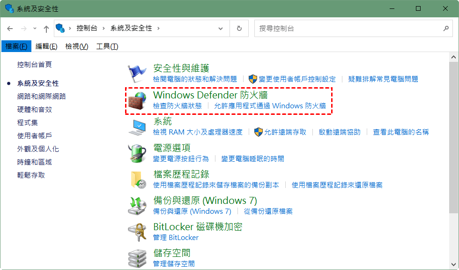Image resolution: width=459 pixels, height=270 pixels.
Task: Click the 搜尋控制台 search field
Action: click(x=350, y=29)
